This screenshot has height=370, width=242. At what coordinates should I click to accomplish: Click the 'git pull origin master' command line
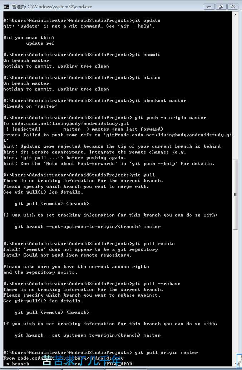tap(100, 352)
